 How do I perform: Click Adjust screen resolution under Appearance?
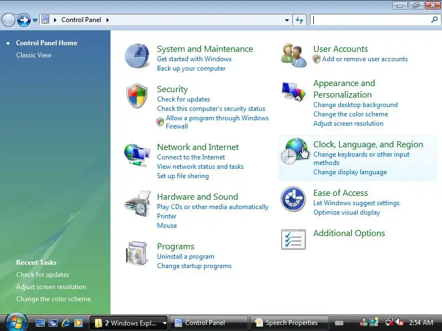pos(348,124)
